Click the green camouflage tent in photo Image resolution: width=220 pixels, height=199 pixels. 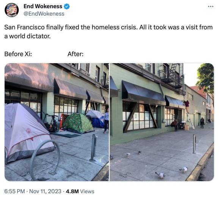(78, 123)
